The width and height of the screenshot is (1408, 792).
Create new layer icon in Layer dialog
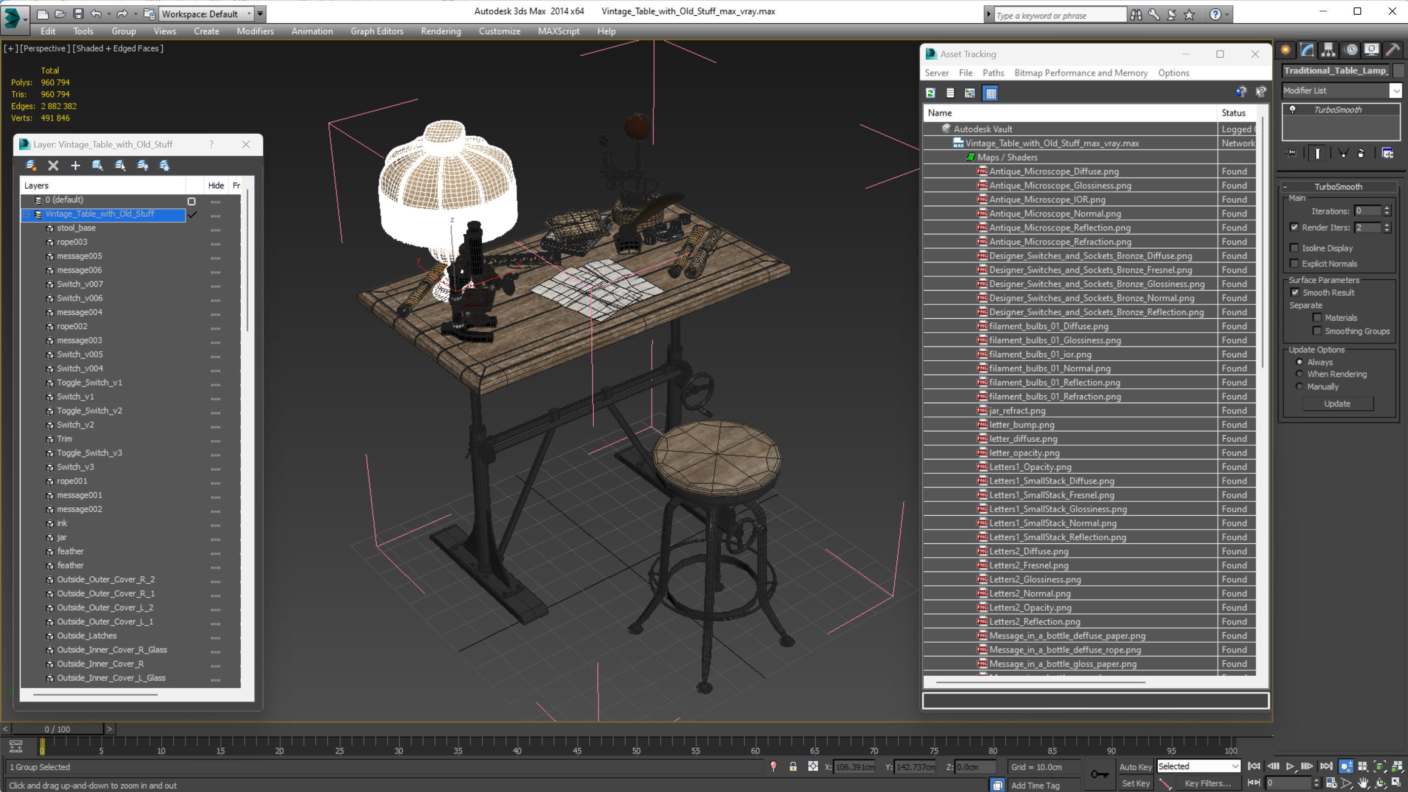tap(31, 165)
